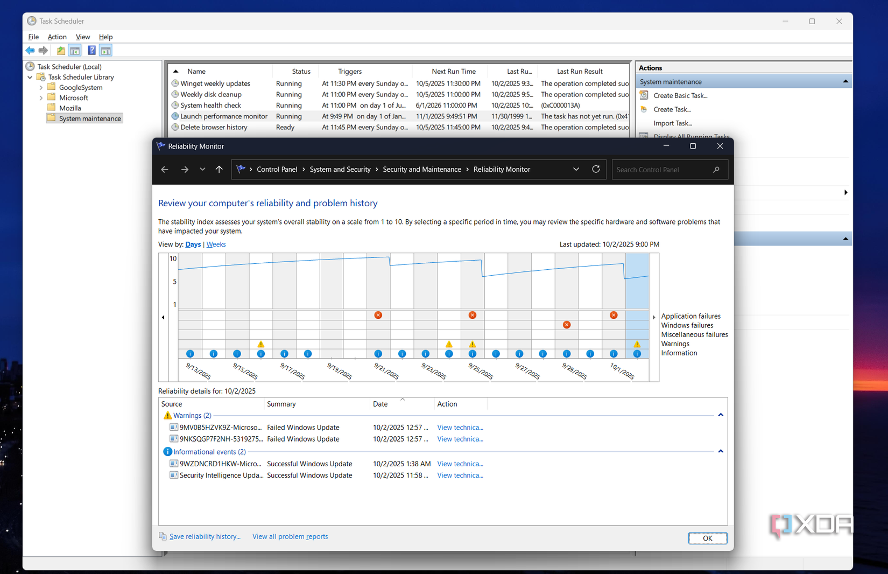Click information icon for 9/13/2025
Image resolution: width=888 pixels, height=574 pixels.
[x=190, y=354]
